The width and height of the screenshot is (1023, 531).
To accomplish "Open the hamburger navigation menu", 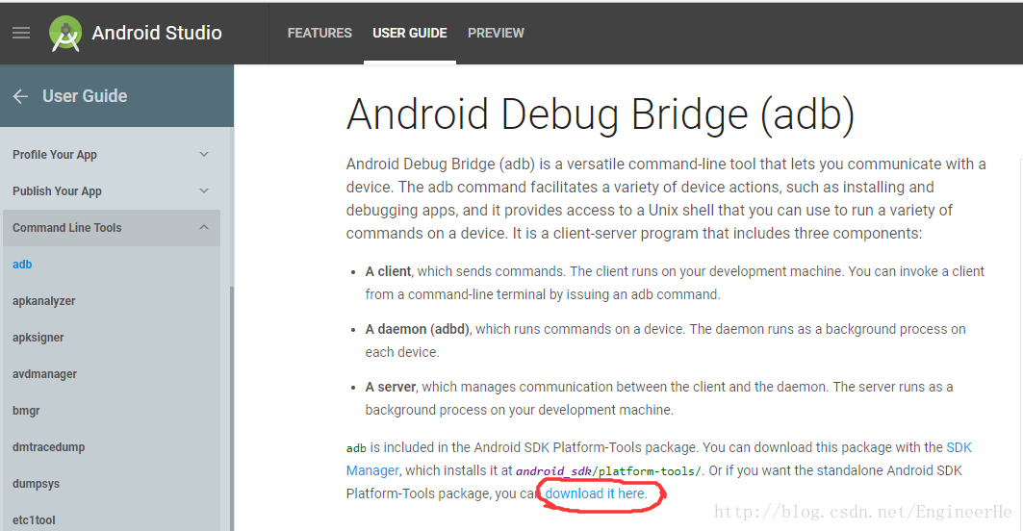I will pyautogui.click(x=21, y=33).
